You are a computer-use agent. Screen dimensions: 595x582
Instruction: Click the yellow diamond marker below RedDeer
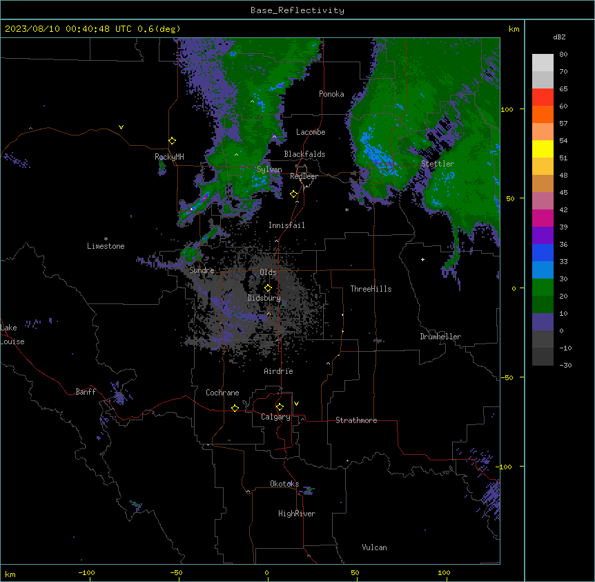[x=293, y=194]
